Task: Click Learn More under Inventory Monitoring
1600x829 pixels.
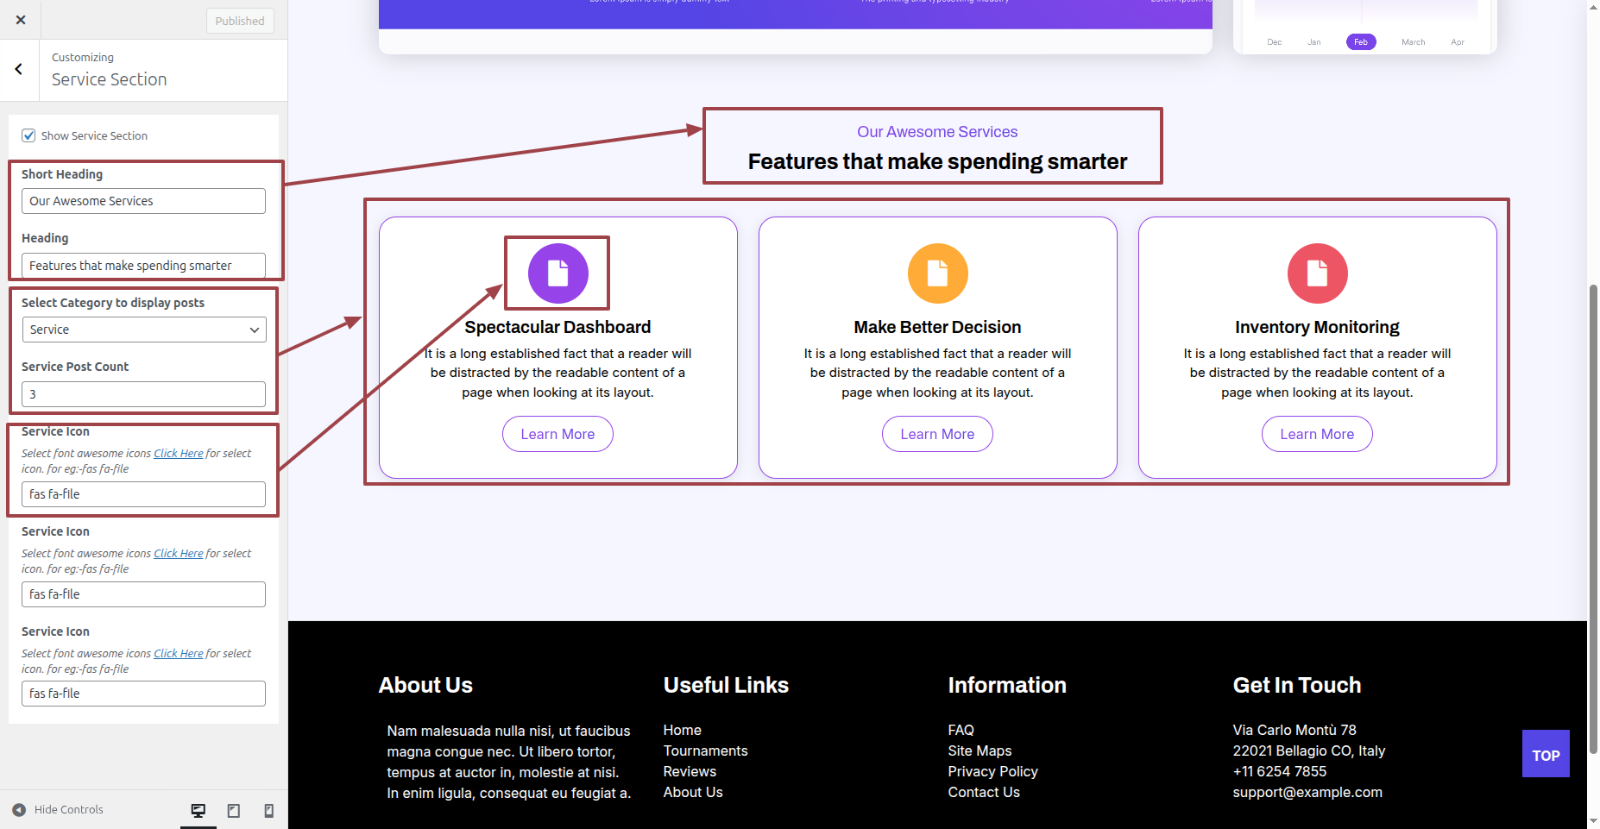Action: pos(1317,434)
